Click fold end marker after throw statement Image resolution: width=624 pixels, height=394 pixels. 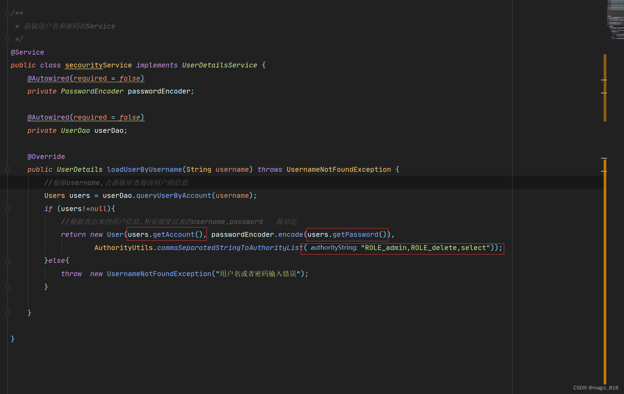7,287
